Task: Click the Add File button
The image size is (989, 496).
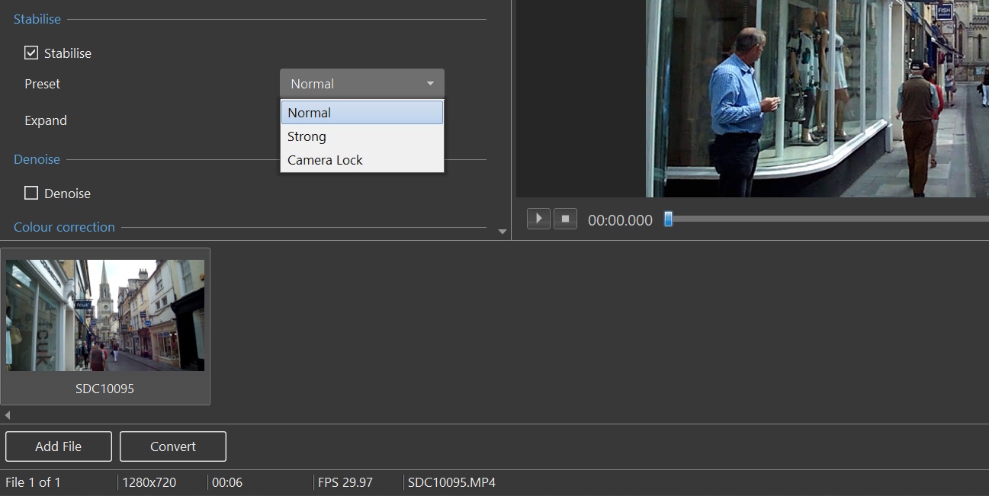Action: point(59,446)
